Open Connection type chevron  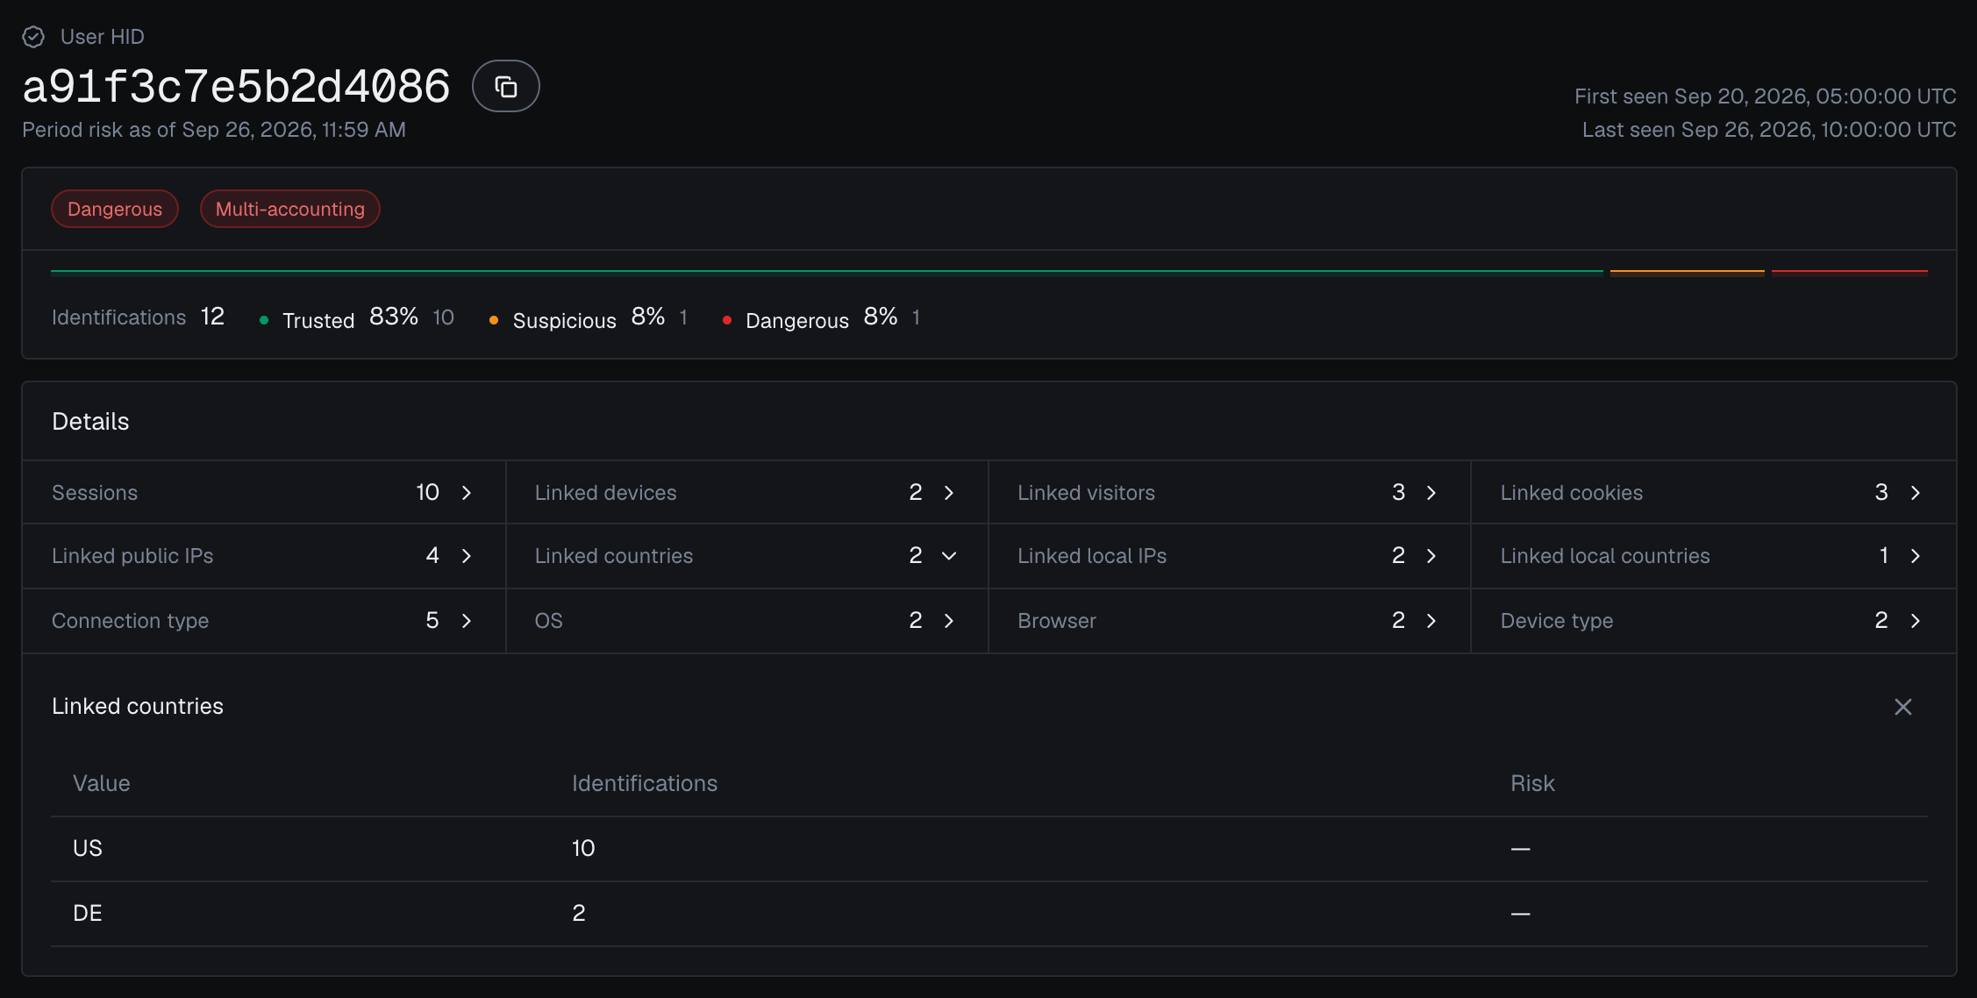point(467,621)
